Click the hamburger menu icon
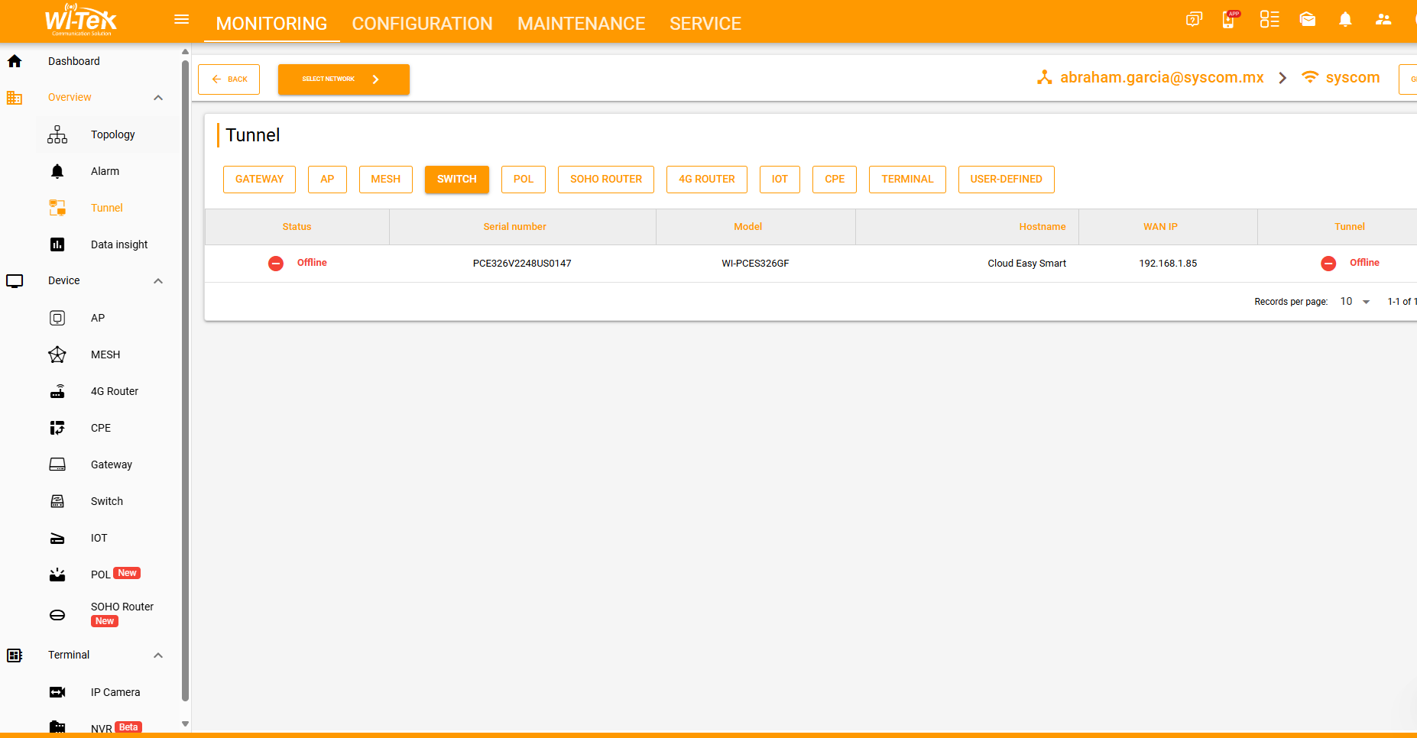Screen dimensions: 1417x738 [x=181, y=20]
